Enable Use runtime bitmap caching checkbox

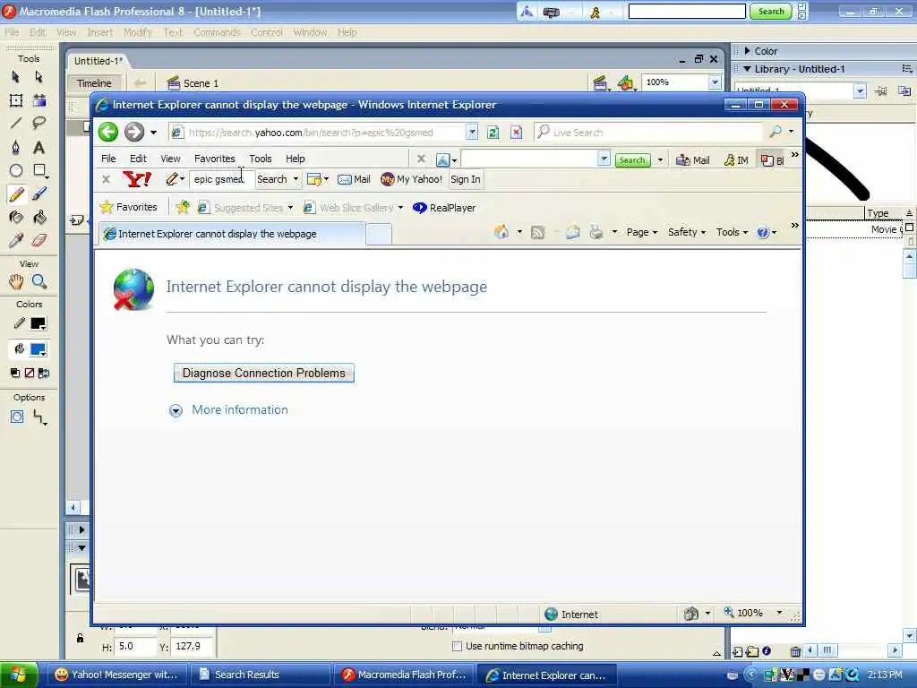point(458,646)
